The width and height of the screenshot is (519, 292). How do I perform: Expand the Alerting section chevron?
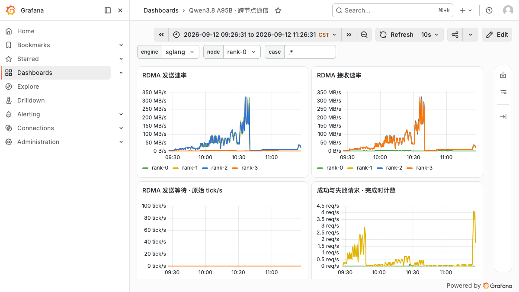point(121,114)
